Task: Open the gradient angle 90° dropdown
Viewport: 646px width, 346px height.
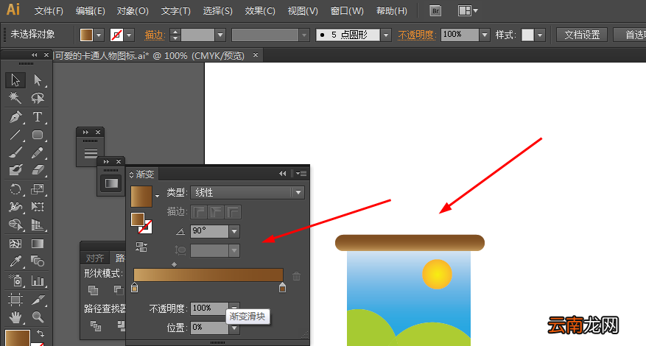Action: click(x=234, y=231)
